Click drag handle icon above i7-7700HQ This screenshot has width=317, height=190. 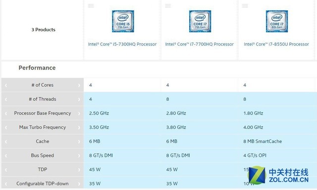pyautogui.click(x=168, y=5)
